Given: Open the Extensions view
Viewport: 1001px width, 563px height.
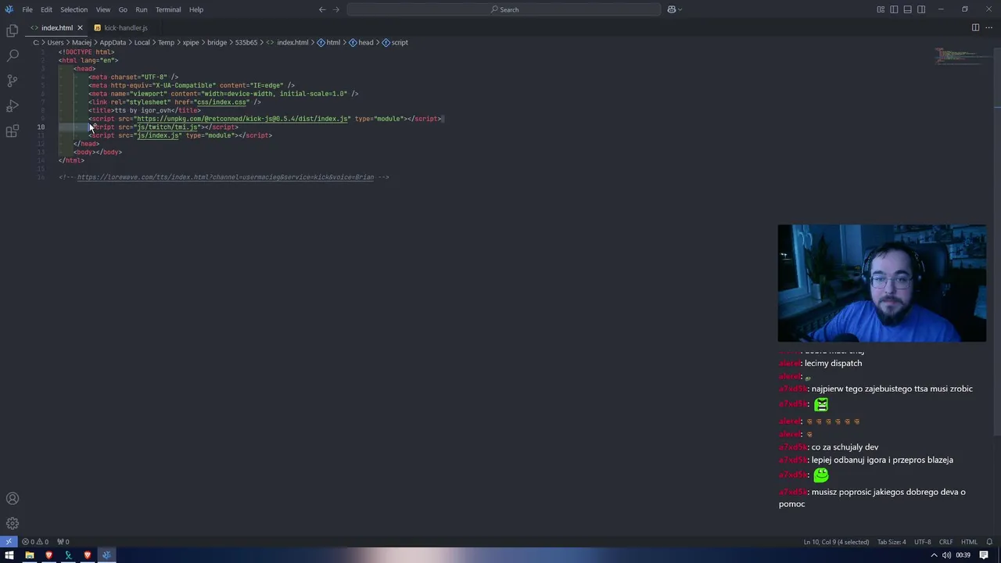Looking at the screenshot, I should (x=13, y=131).
